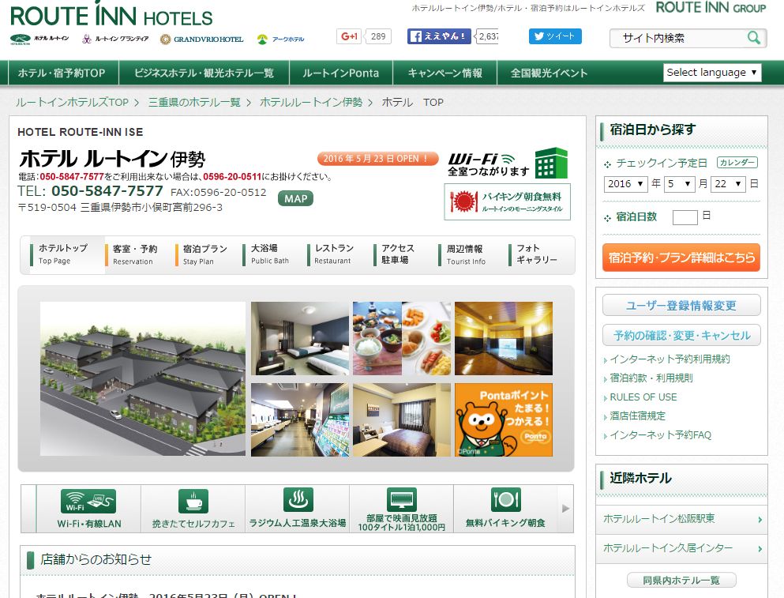
Task: Open the Grandvrio Hotel brand logo
Action: (x=202, y=39)
